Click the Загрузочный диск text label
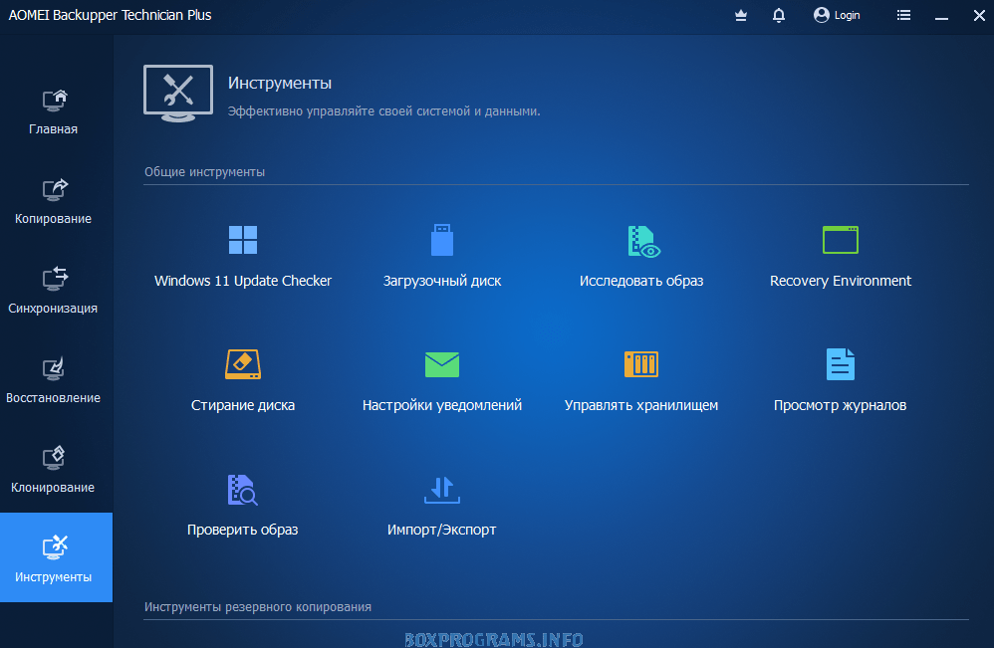 pyautogui.click(x=442, y=281)
